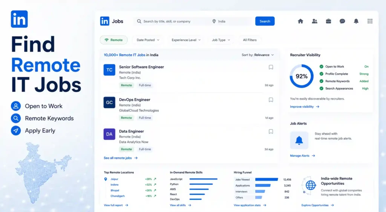Open the Home icon in top navigation

300,21
